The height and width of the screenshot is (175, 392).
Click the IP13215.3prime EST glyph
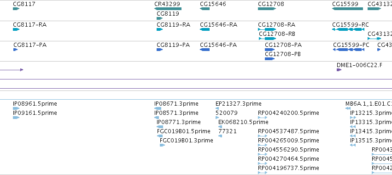click(x=353, y=118)
